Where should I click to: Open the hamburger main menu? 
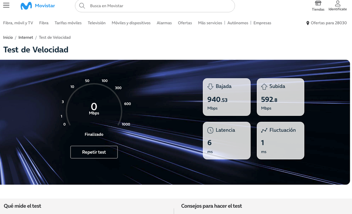[x=6, y=5]
